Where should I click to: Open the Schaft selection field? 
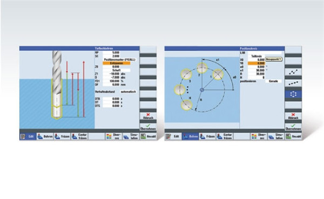tap(117, 70)
